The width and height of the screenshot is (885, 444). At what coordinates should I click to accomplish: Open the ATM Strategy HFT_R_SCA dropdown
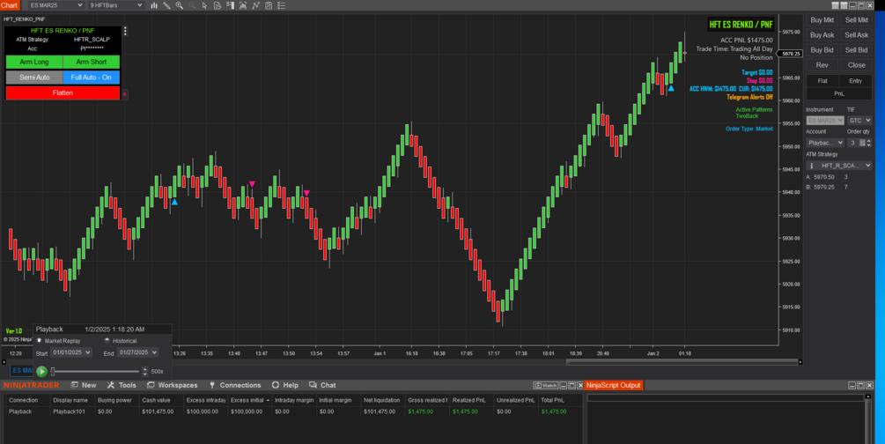tap(839, 166)
